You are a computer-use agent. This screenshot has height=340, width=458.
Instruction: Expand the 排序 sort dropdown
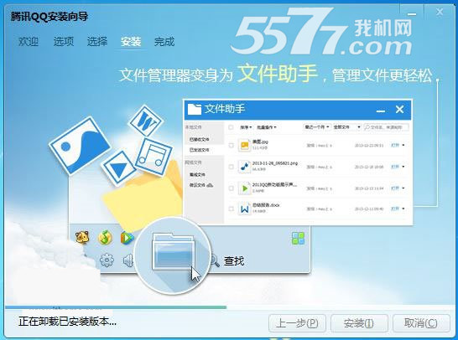[246, 127]
